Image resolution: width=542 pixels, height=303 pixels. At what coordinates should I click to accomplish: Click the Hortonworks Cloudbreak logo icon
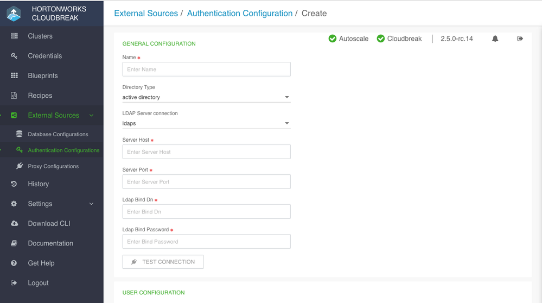click(x=14, y=14)
